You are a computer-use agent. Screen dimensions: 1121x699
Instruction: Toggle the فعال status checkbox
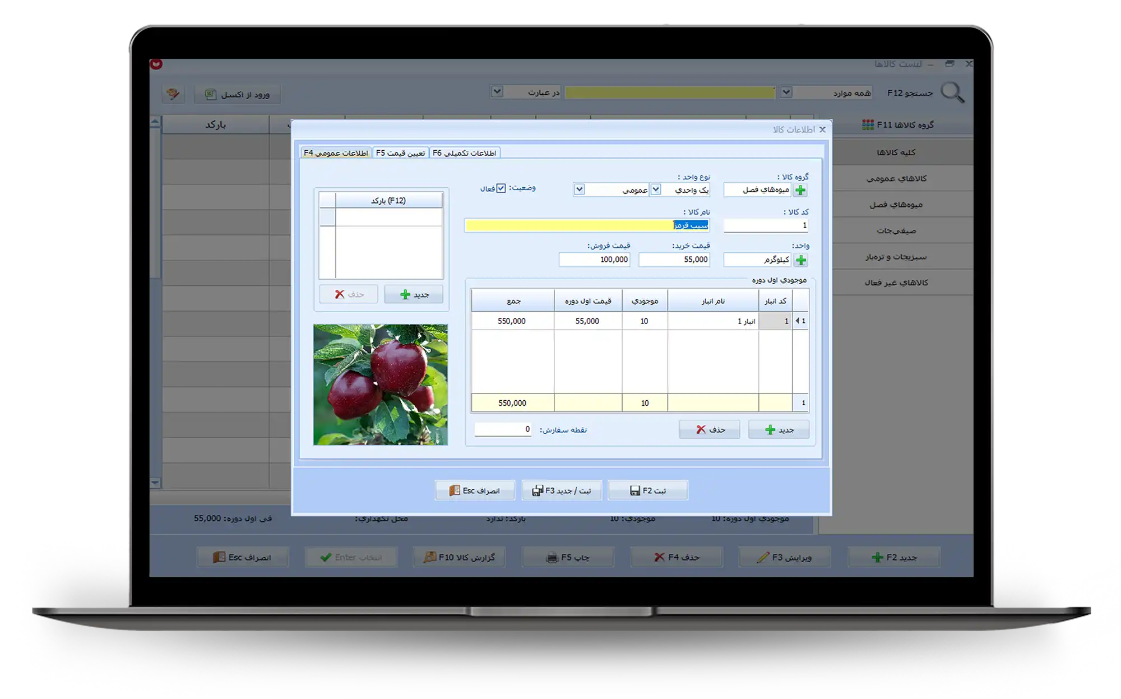(501, 188)
